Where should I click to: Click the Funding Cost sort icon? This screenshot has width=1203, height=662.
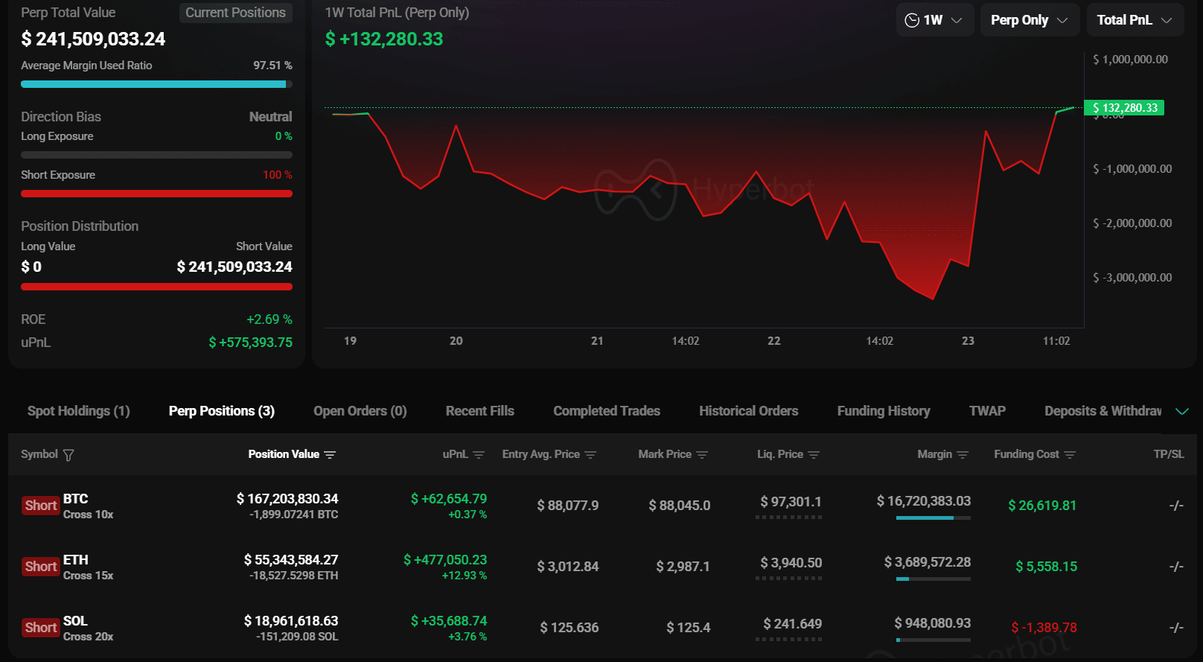pyautogui.click(x=1070, y=455)
